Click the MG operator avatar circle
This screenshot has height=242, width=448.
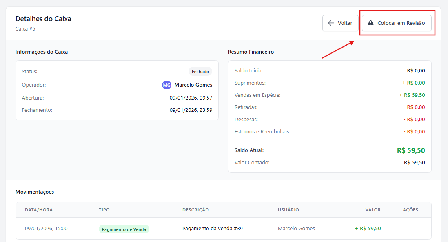(166, 85)
